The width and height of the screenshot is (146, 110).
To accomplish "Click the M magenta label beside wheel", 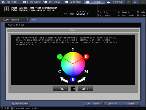I will click(x=86, y=72).
